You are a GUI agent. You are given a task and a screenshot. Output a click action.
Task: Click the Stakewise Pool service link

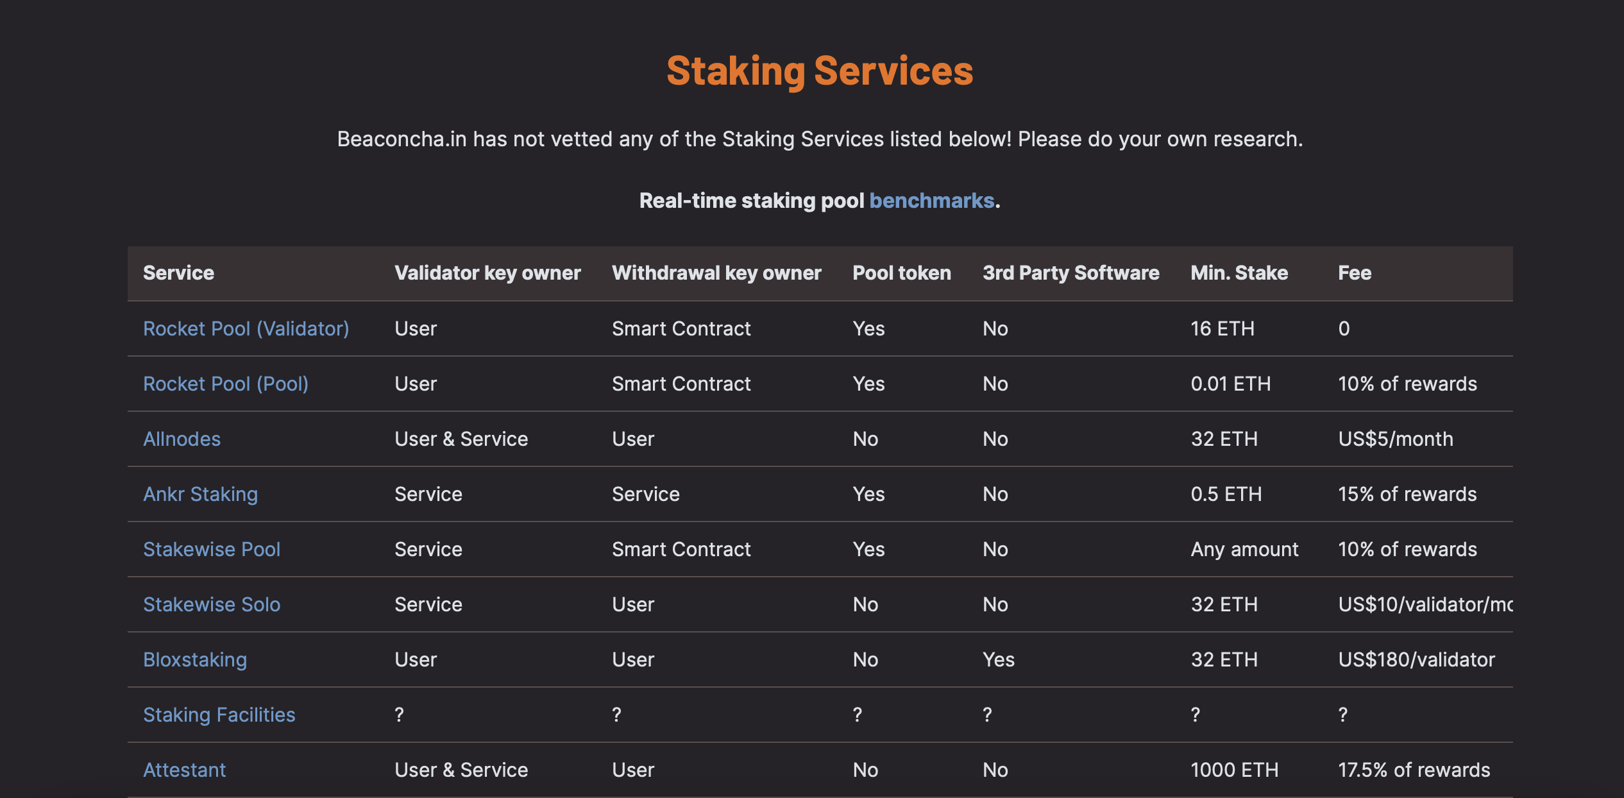pos(212,548)
